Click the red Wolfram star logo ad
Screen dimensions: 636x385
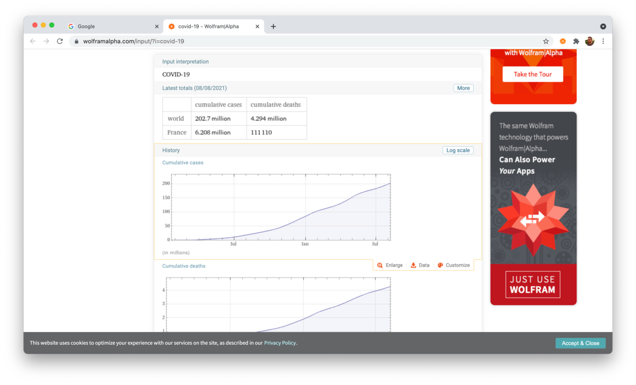(x=533, y=220)
